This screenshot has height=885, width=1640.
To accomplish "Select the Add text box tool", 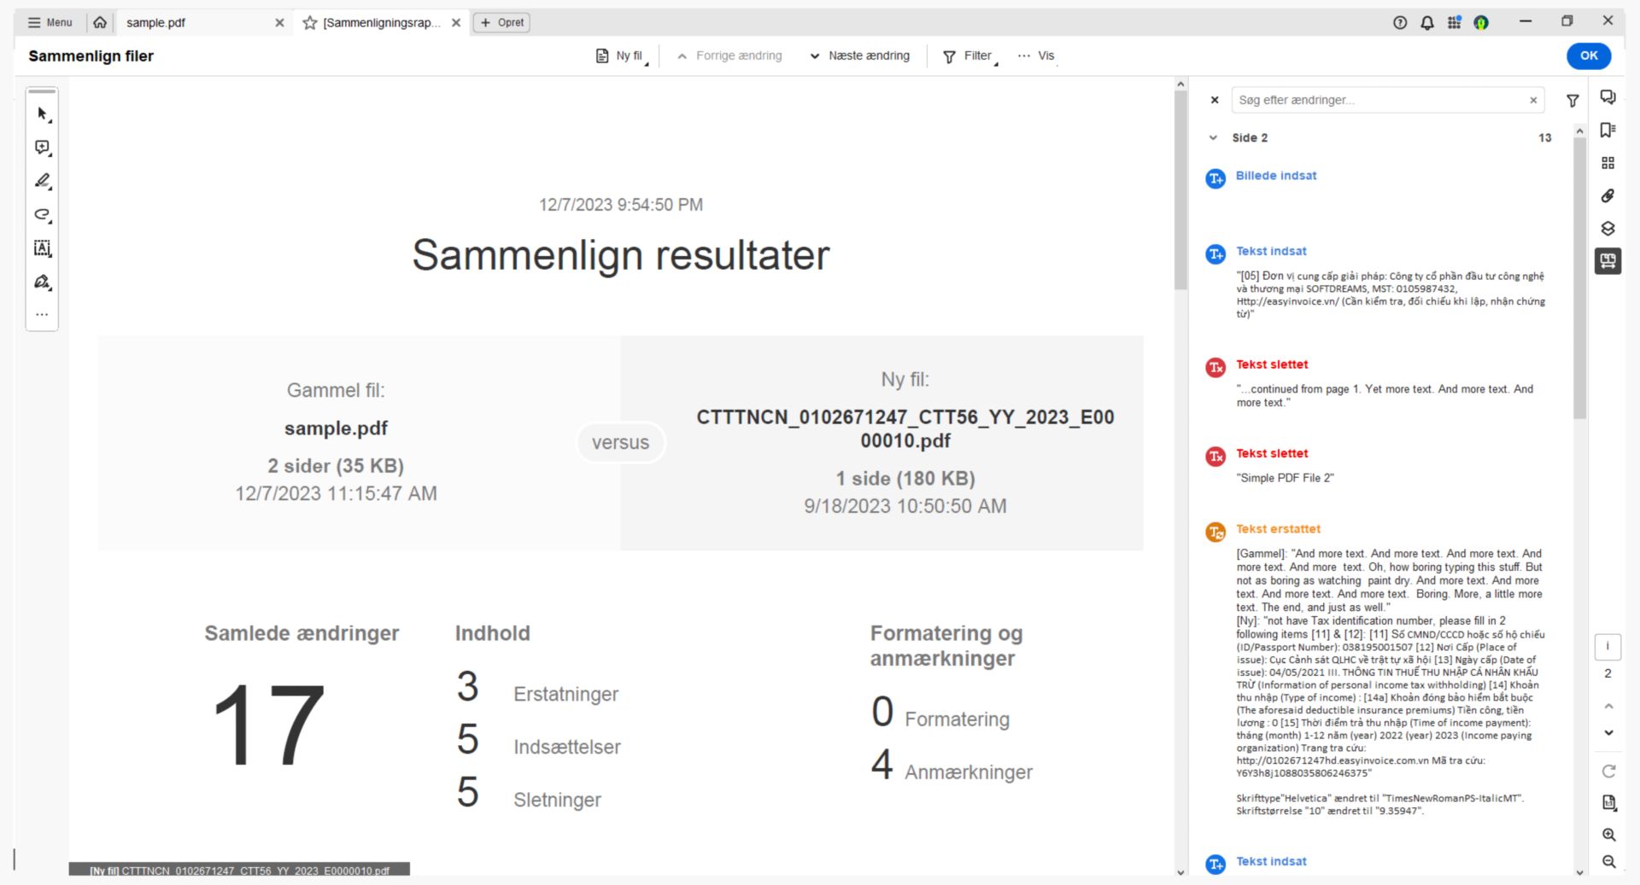I will [x=42, y=248].
